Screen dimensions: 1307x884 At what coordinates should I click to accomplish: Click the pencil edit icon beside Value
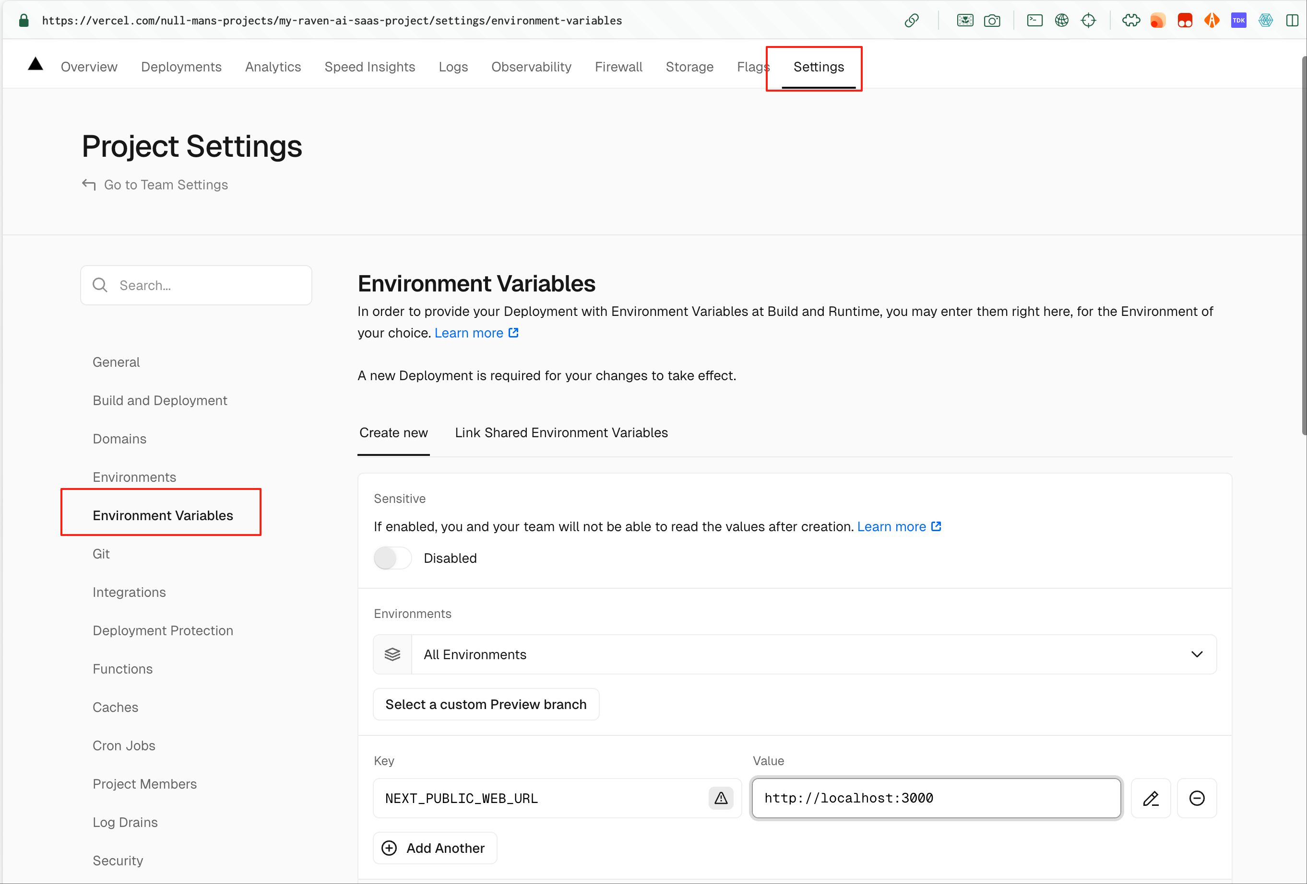pyautogui.click(x=1151, y=798)
